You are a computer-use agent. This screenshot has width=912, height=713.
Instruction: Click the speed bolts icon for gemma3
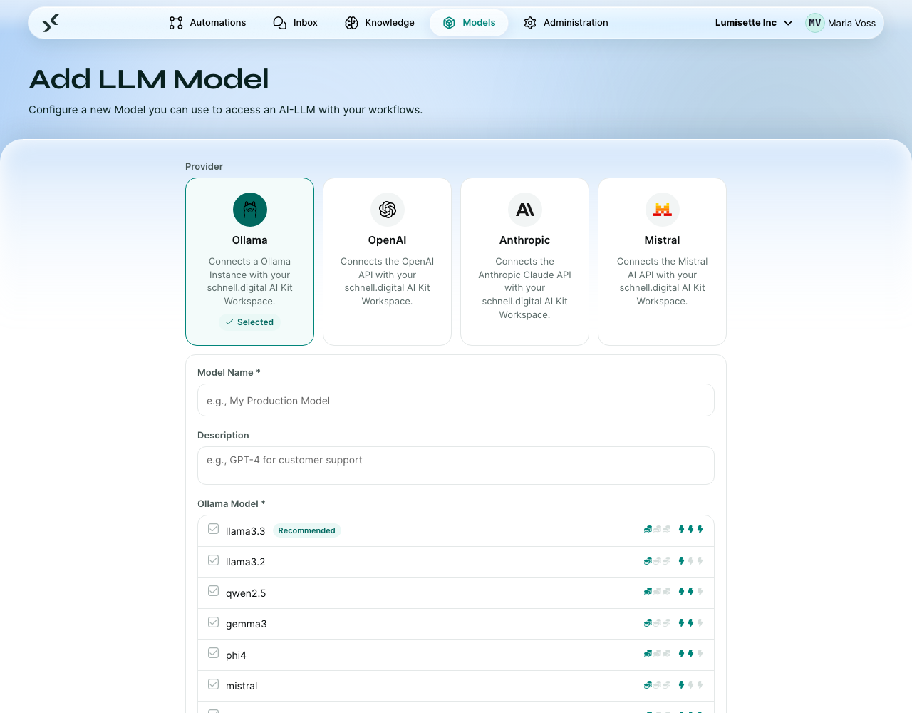coord(691,623)
